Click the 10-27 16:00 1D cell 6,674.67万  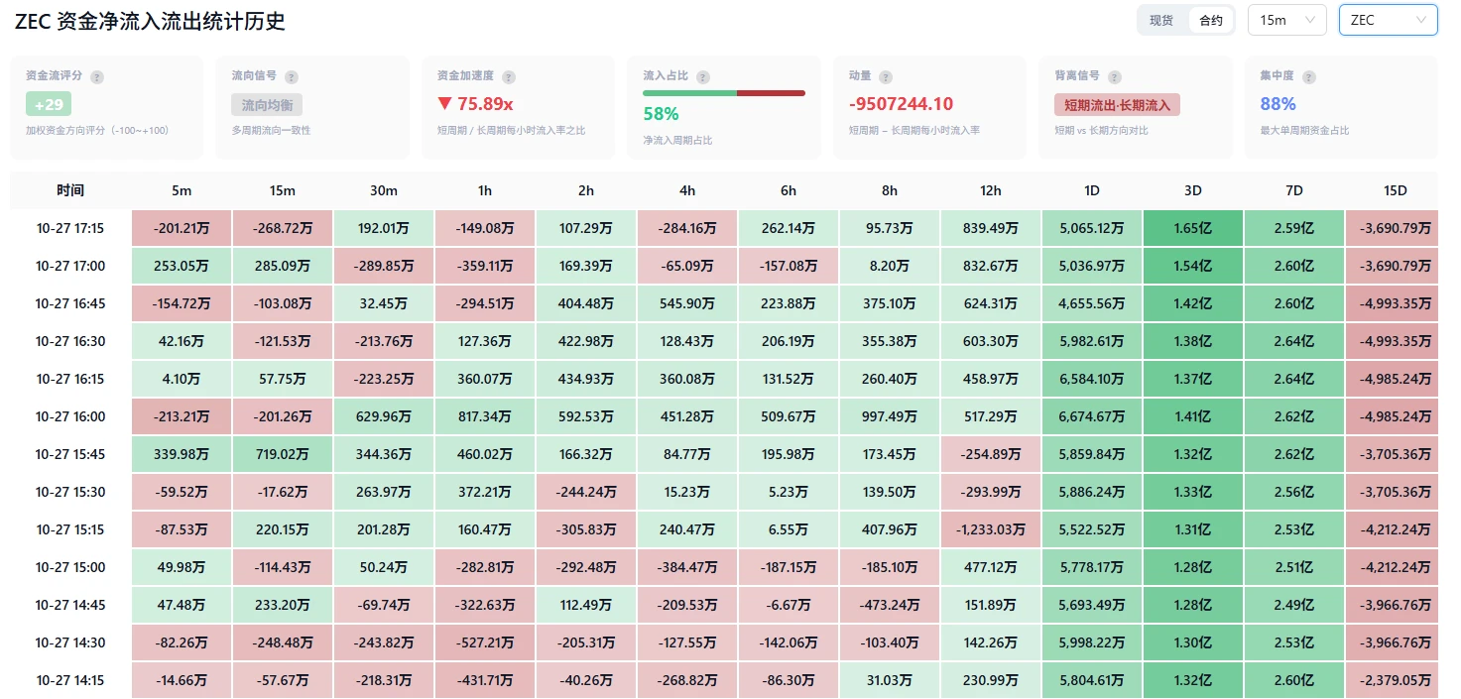[x=1092, y=416]
